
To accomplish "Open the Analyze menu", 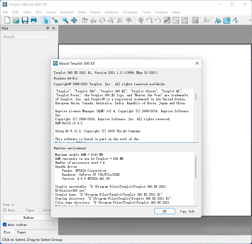I will pyautogui.click(x=161, y=12).
